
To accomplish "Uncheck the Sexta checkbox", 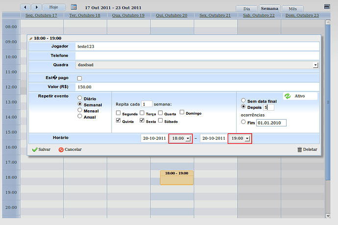I will 142,120.
